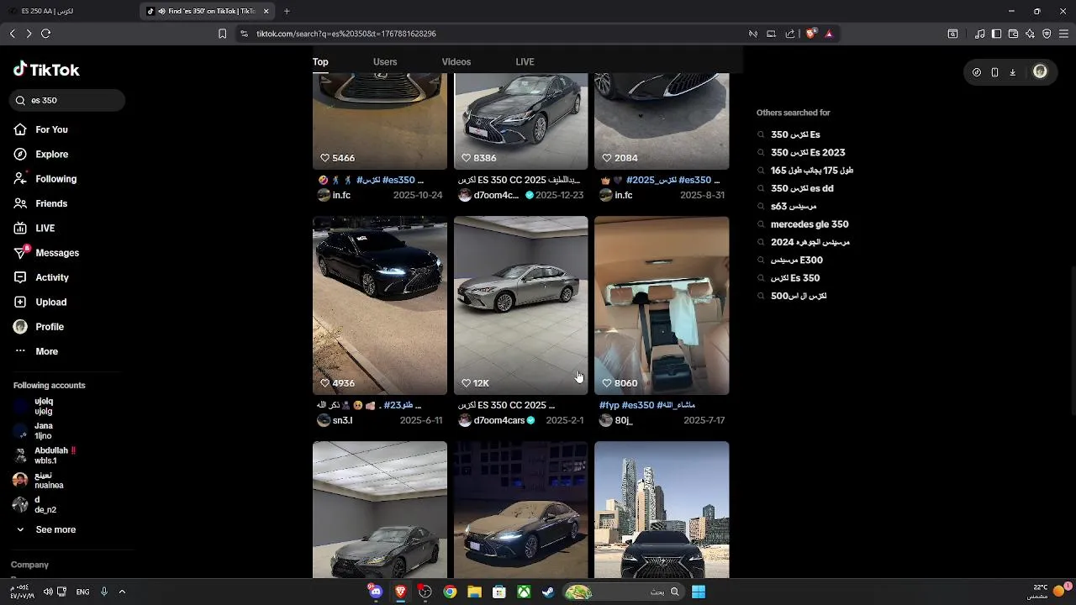Search suggestion '350 es dd'

(801, 188)
